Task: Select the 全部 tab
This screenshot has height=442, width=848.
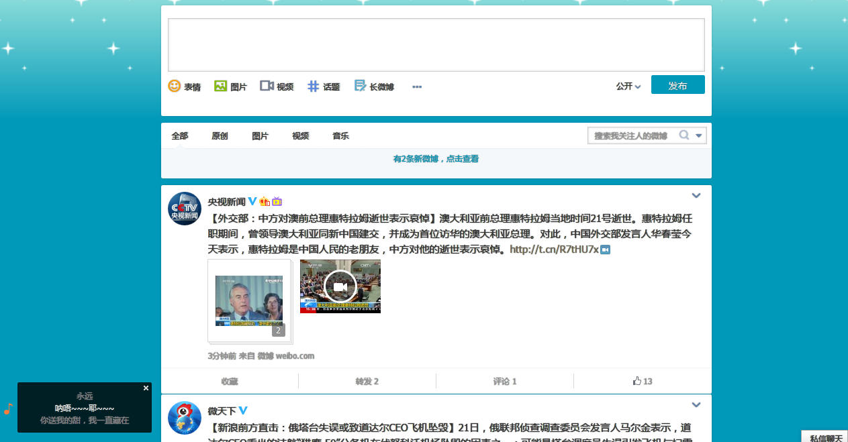Action: (179, 135)
